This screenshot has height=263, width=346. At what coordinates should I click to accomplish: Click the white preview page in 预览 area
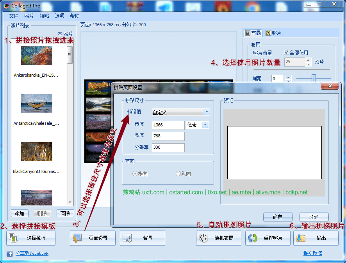tap(274, 153)
